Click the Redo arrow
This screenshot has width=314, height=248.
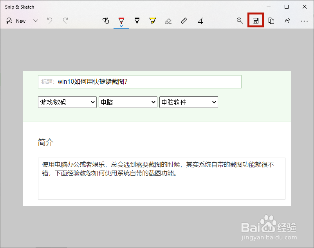65,21
